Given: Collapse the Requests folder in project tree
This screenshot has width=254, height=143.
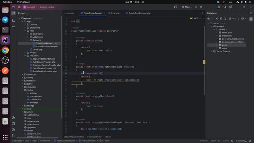Looking at the screenshot, I should tap(28, 40).
